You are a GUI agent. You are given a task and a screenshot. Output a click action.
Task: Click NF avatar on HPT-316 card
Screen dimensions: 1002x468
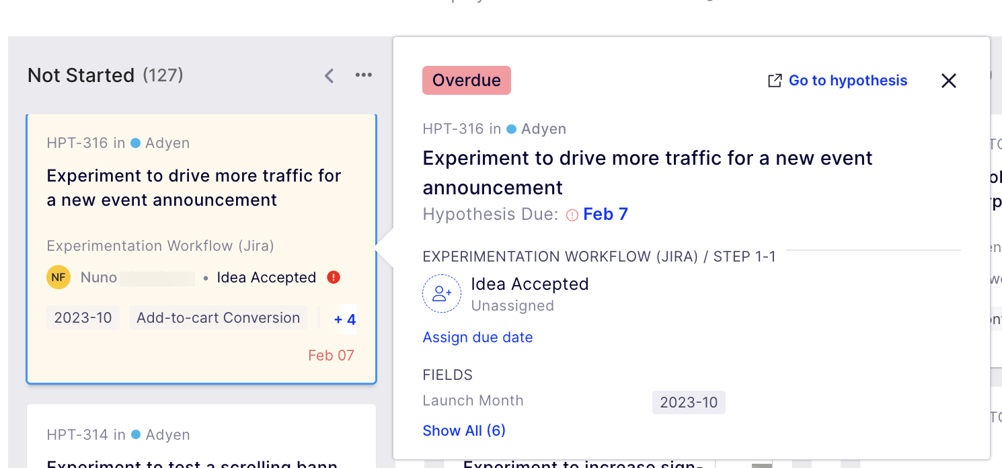tap(59, 277)
